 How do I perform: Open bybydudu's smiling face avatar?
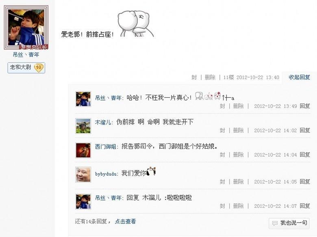point(83,175)
